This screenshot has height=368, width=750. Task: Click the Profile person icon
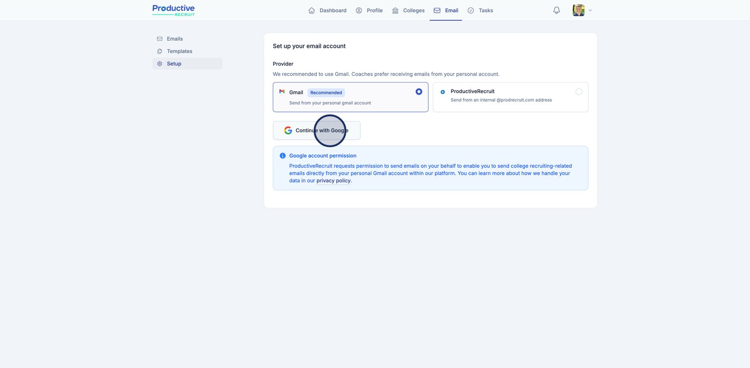(359, 10)
